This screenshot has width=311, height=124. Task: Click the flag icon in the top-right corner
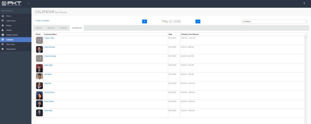point(304,3)
